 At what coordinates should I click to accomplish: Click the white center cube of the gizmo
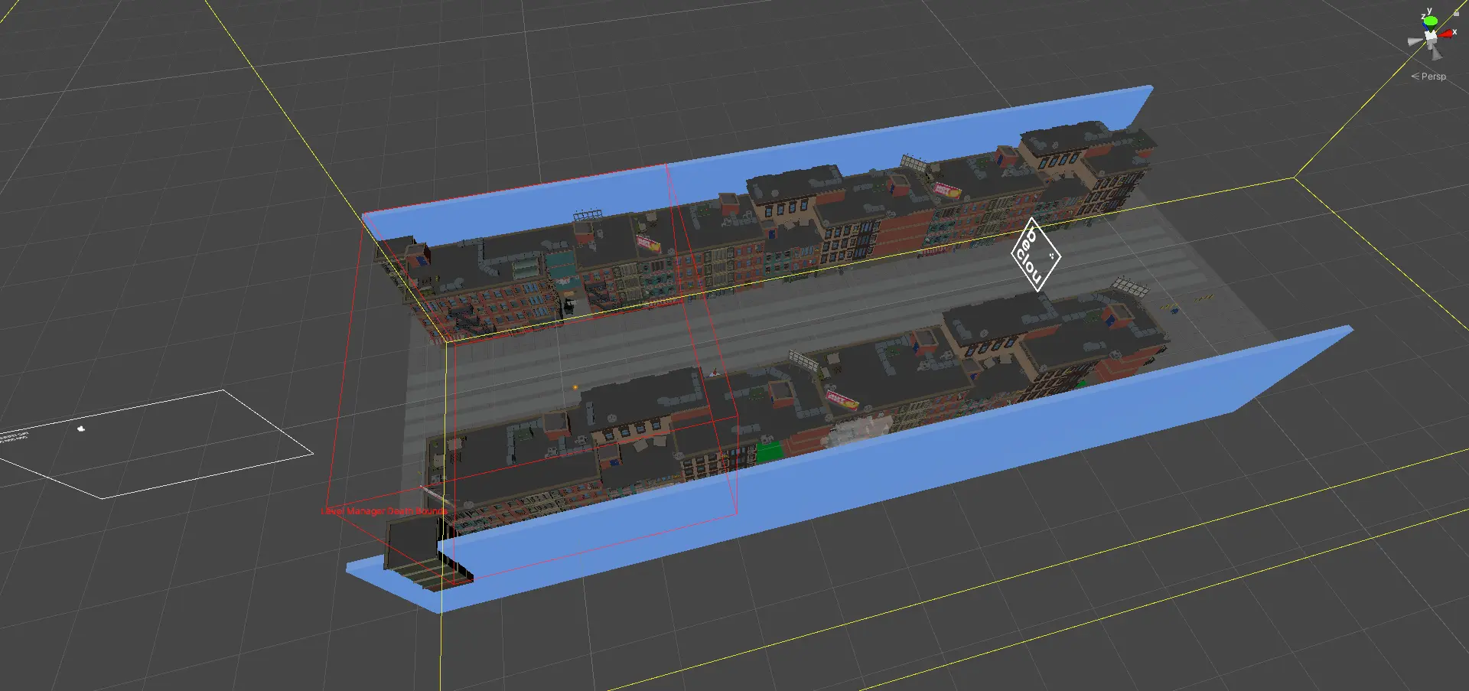(x=1431, y=37)
